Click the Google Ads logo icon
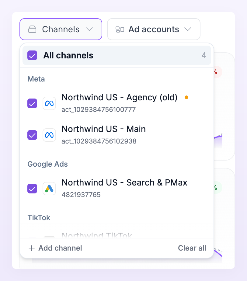247x281 pixels. coord(49,189)
